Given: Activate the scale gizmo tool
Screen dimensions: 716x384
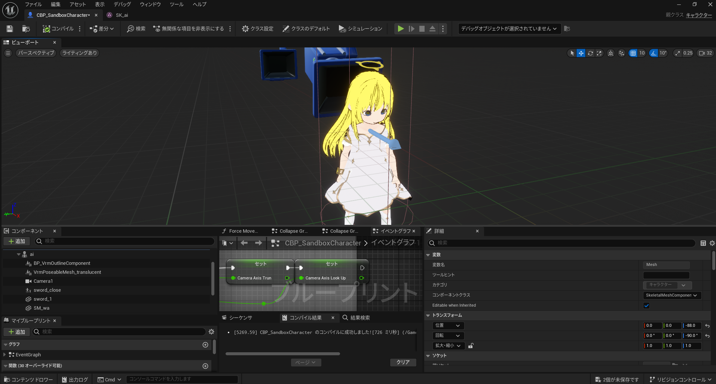Looking at the screenshot, I should [x=599, y=53].
